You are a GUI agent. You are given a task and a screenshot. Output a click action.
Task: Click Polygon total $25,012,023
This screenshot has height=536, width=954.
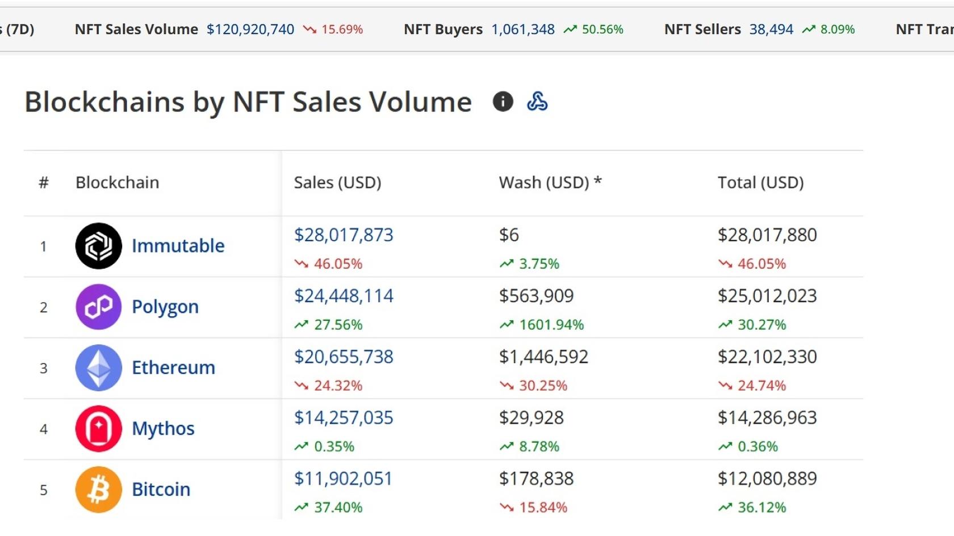(767, 296)
